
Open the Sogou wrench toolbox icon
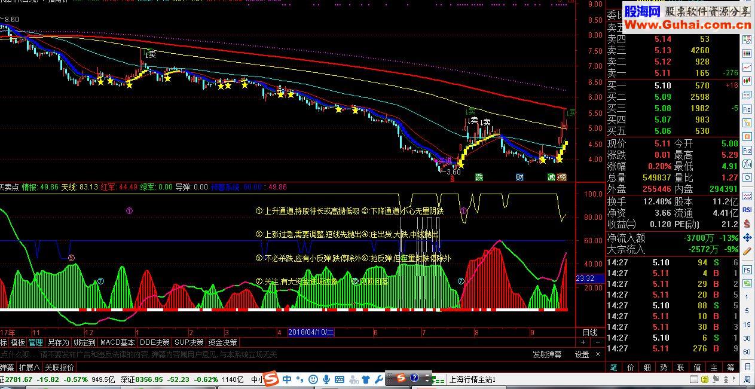click(x=378, y=379)
